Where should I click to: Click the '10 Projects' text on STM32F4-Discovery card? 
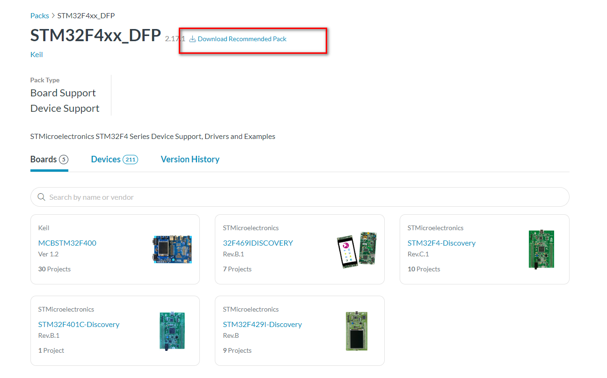[424, 269]
